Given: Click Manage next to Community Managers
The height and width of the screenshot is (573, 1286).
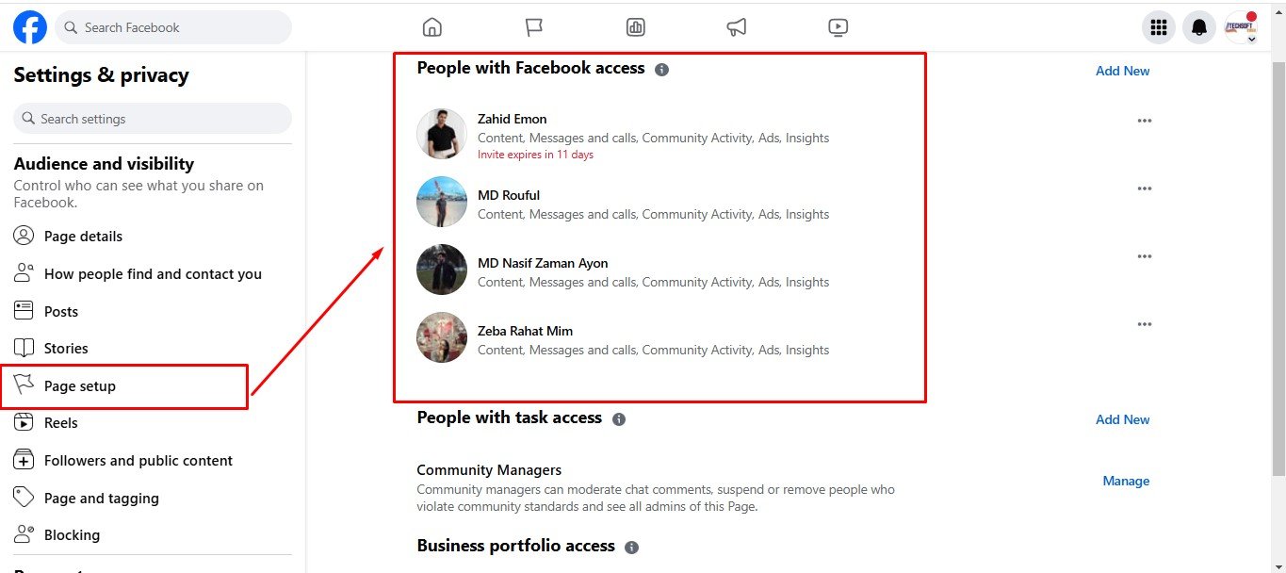Looking at the screenshot, I should (x=1126, y=481).
